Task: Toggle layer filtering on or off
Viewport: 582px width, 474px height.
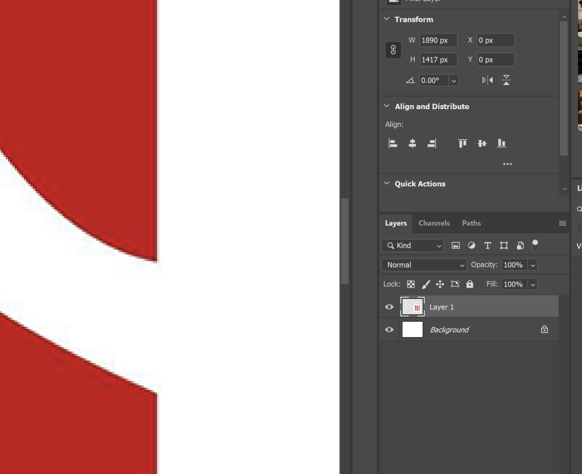Action: tap(535, 246)
